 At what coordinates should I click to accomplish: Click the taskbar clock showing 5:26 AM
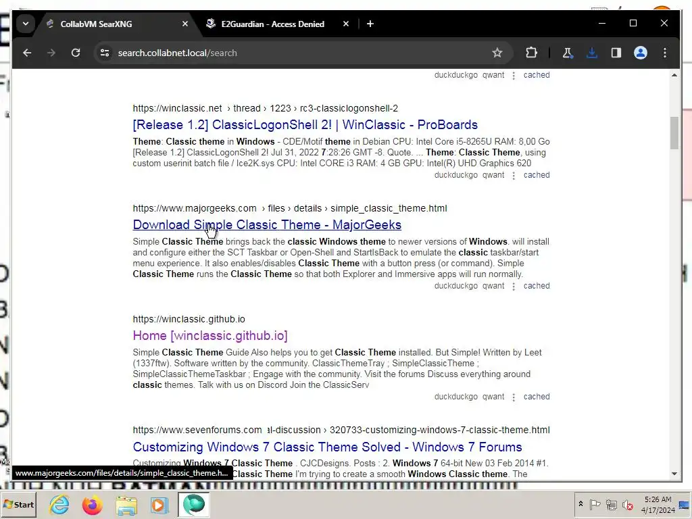click(x=658, y=504)
